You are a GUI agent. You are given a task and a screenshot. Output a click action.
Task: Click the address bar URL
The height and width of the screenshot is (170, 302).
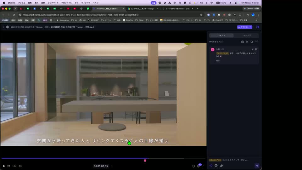click(x=81, y=15)
